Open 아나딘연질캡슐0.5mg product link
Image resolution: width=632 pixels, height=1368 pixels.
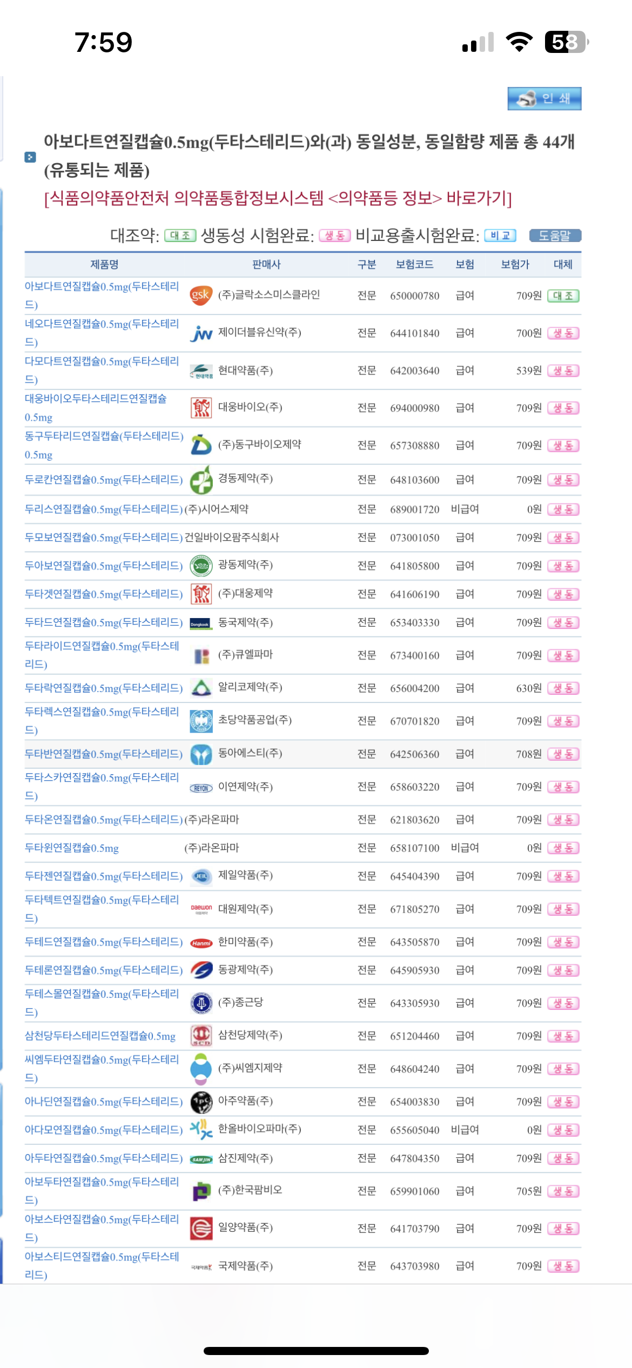click(104, 1102)
